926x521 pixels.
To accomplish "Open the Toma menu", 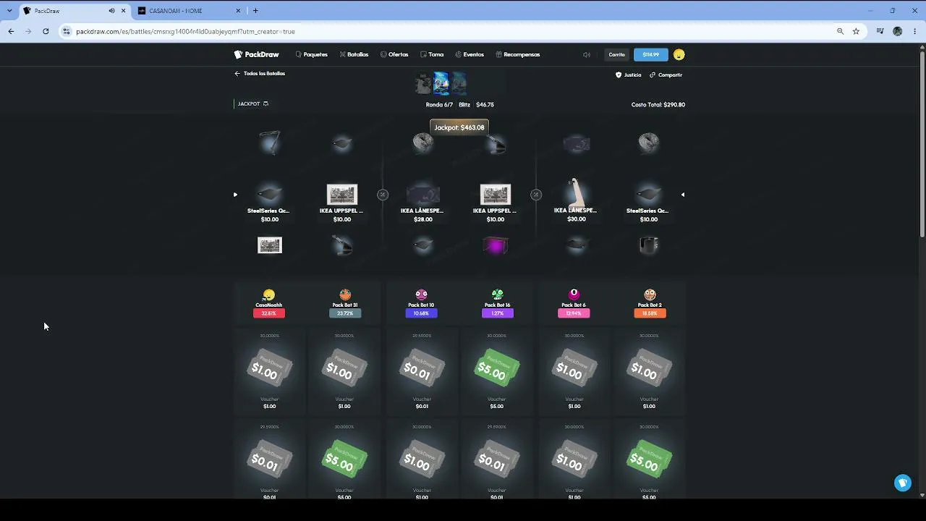I will tap(432, 54).
